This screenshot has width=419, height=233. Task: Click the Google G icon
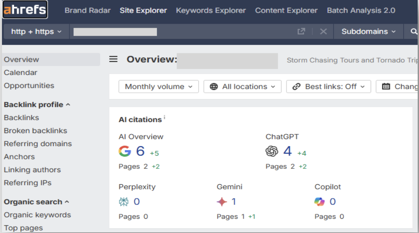pyautogui.click(x=125, y=151)
